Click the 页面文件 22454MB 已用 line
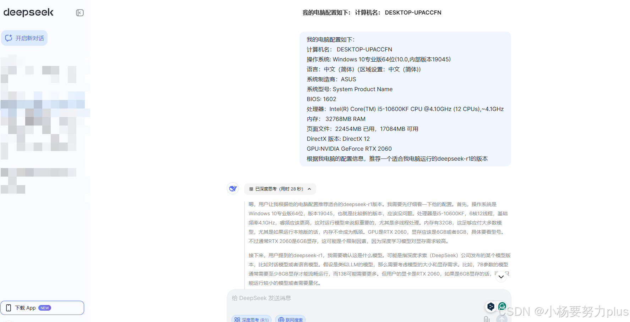The width and height of the screenshot is (630, 322). (362, 129)
